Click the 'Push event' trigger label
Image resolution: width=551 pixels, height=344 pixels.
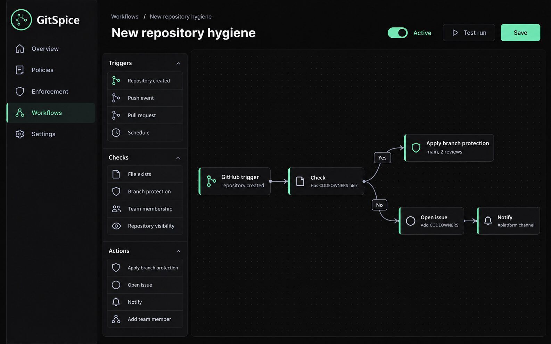(141, 98)
